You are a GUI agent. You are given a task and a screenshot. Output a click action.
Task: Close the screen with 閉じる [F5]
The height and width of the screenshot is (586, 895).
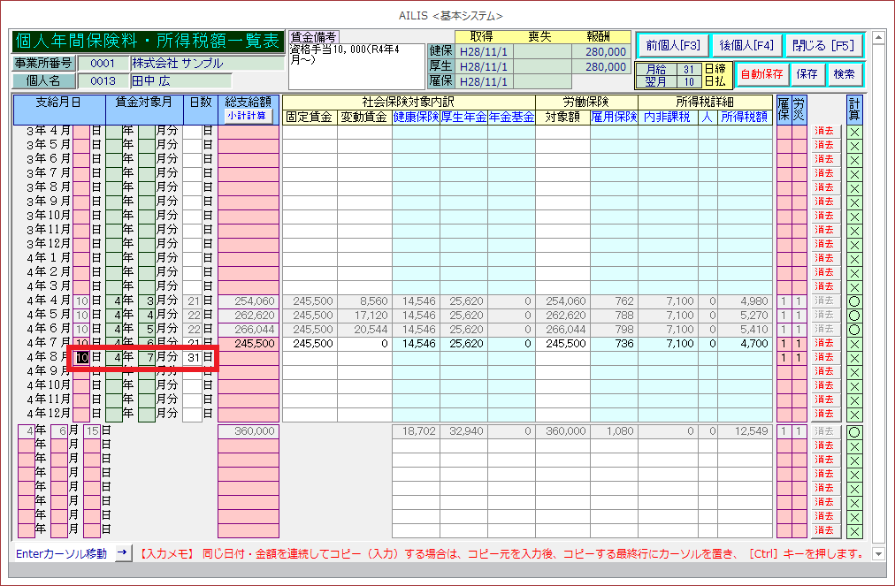(x=822, y=45)
